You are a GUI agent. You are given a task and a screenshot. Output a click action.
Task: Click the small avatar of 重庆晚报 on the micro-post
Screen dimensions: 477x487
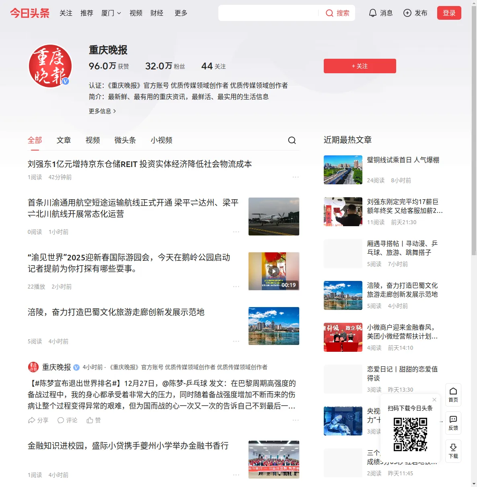pos(33,367)
